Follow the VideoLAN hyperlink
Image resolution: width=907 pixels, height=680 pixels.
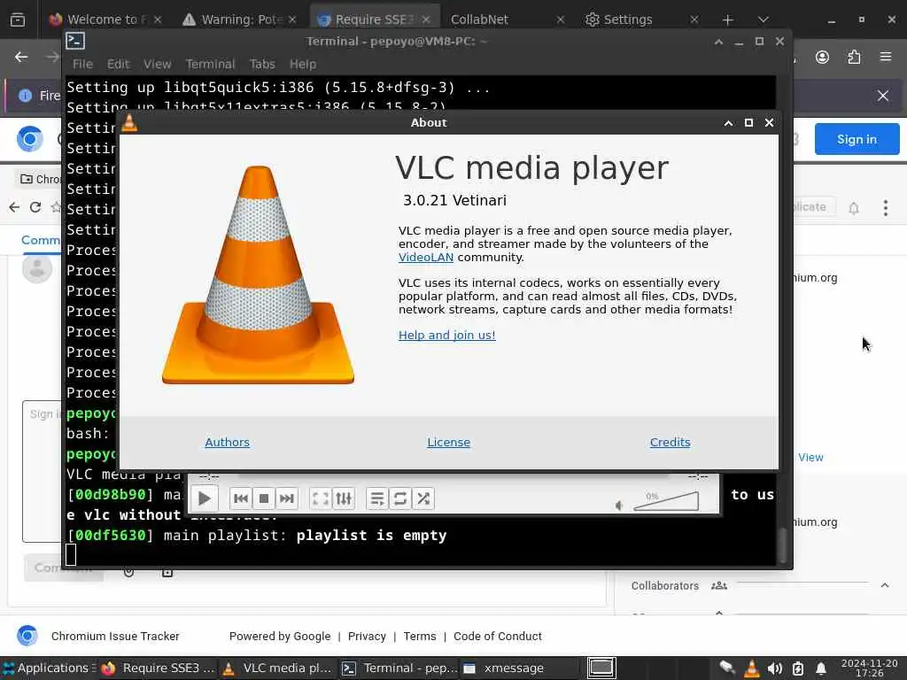click(x=426, y=258)
